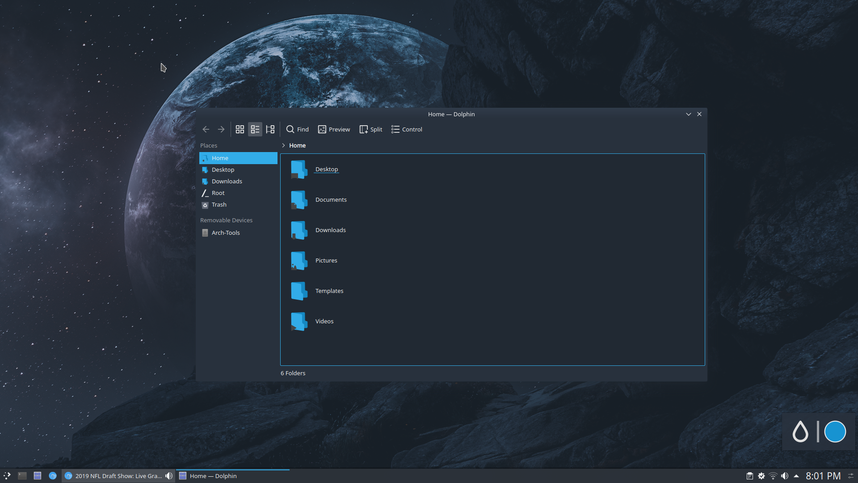The height and width of the screenshot is (483, 858).
Task: Open the Control menu
Action: click(x=406, y=129)
